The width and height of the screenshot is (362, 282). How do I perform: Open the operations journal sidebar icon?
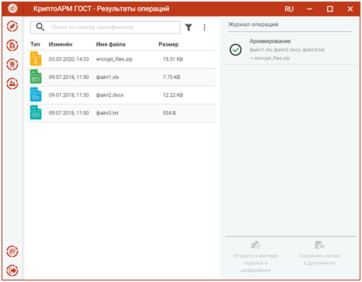click(x=12, y=252)
